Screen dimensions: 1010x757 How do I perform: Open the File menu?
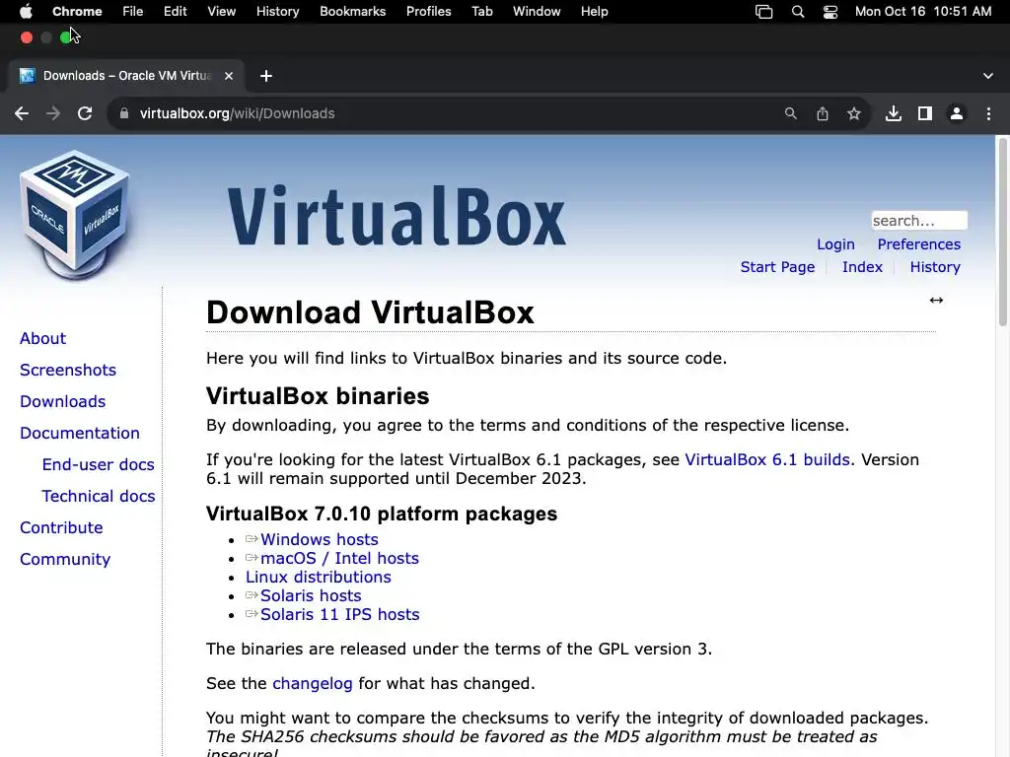pos(133,12)
